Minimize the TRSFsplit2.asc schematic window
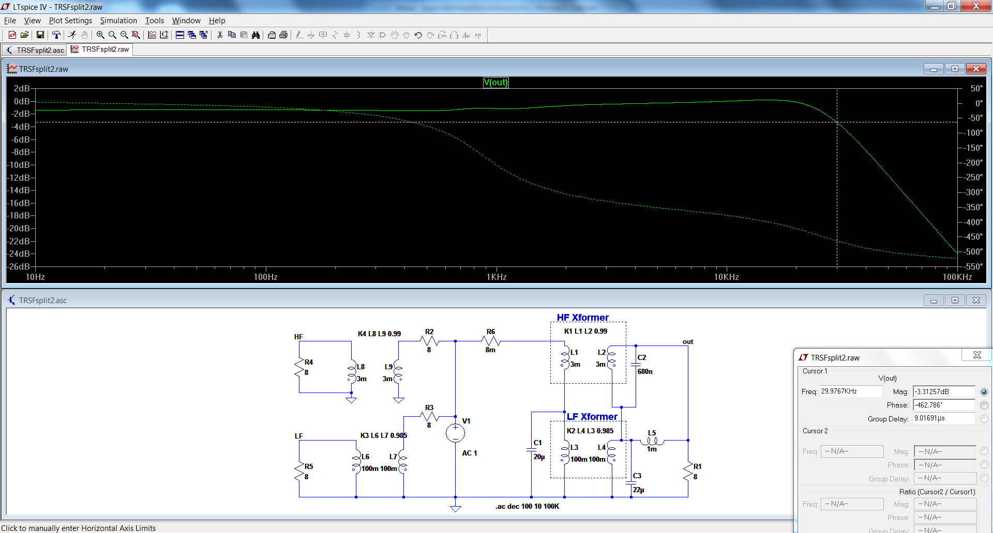This screenshot has width=993, height=533. (934, 300)
